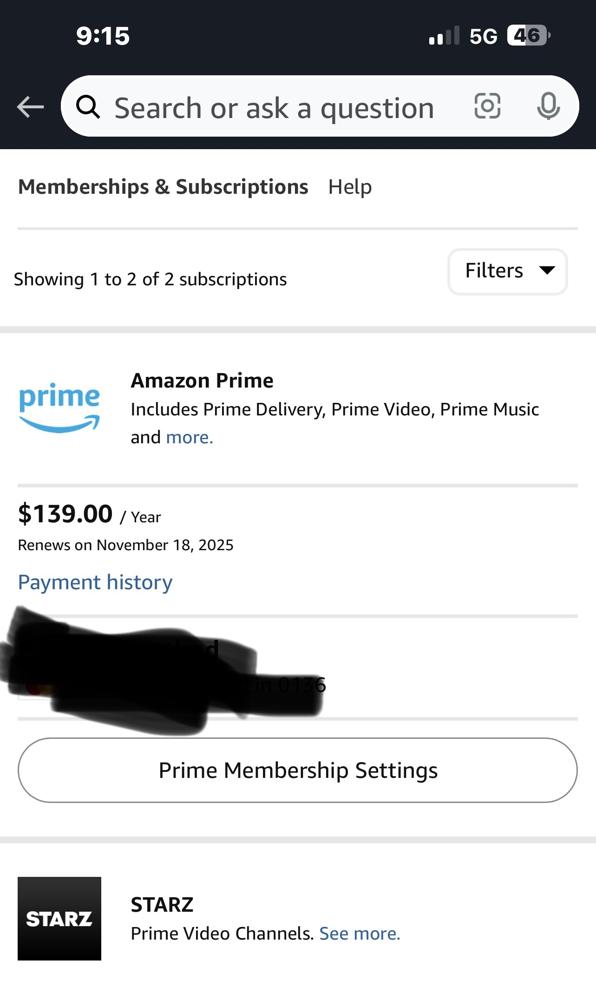The height and width of the screenshot is (987, 596).
Task: Open the Filters dropdown
Action: tap(507, 271)
